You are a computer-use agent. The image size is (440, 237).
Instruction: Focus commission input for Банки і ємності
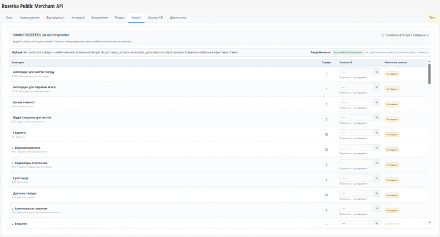tap(357, 102)
